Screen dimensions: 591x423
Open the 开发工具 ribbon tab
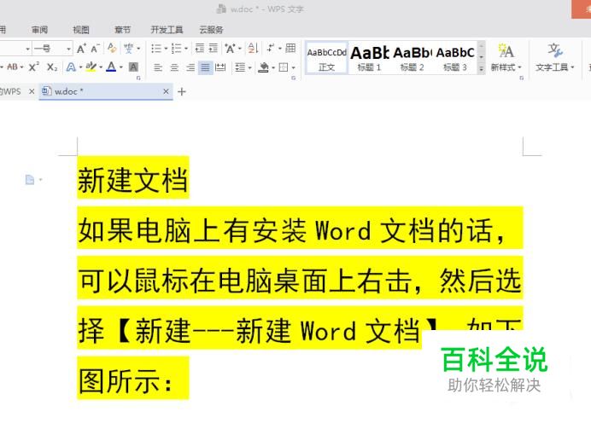pos(167,30)
